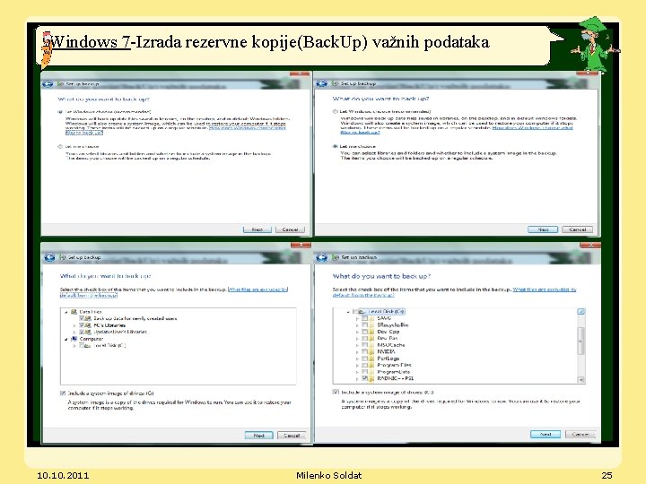Viewport: 646px width, 484px height.
Task: Click the NVIDIA folder icon
Action: [x=371, y=351]
